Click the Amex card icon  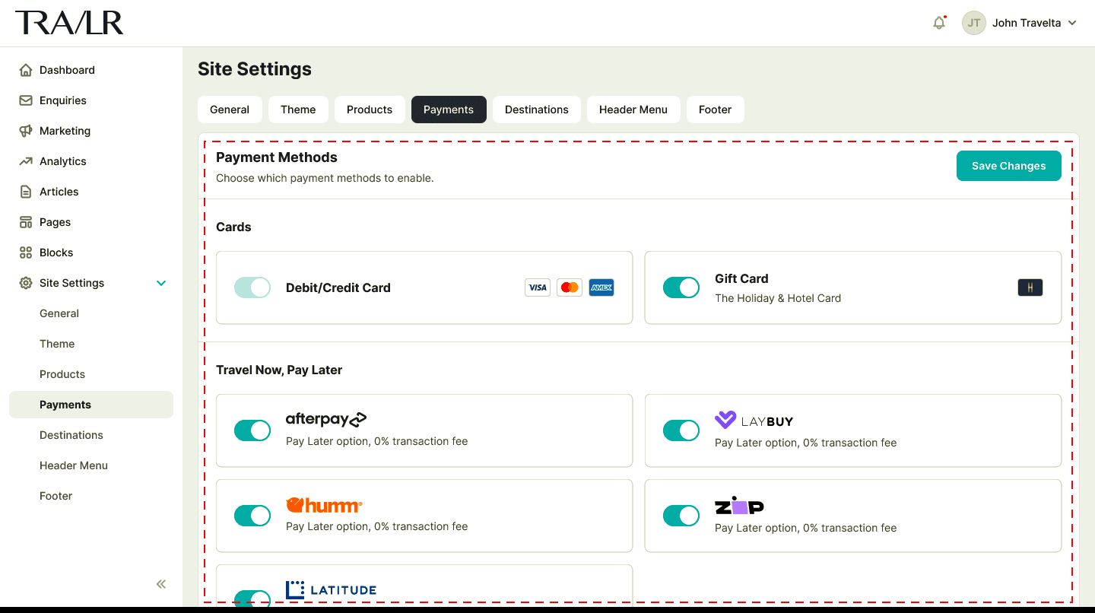(601, 287)
